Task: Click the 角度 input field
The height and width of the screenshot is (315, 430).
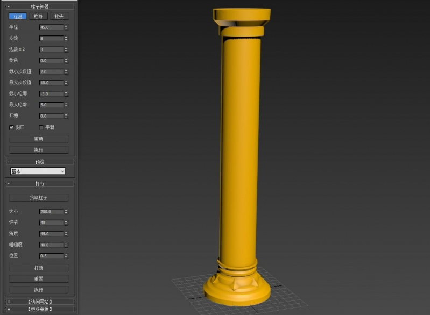Action: [51, 234]
